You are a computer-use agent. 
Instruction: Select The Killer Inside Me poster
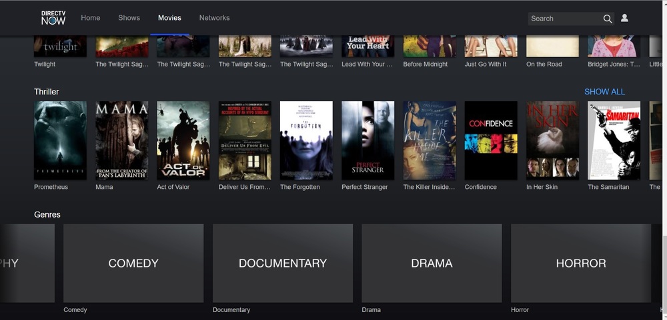(430, 140)
